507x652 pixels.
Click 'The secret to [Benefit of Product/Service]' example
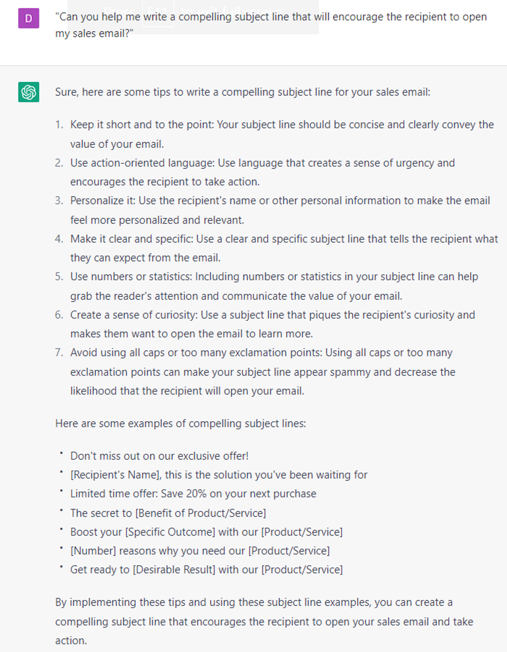[x=168, y=513]
